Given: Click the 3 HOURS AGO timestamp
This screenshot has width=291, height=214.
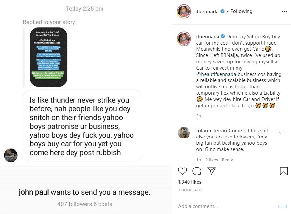Looking at the screenshot, I should point(190,190).
